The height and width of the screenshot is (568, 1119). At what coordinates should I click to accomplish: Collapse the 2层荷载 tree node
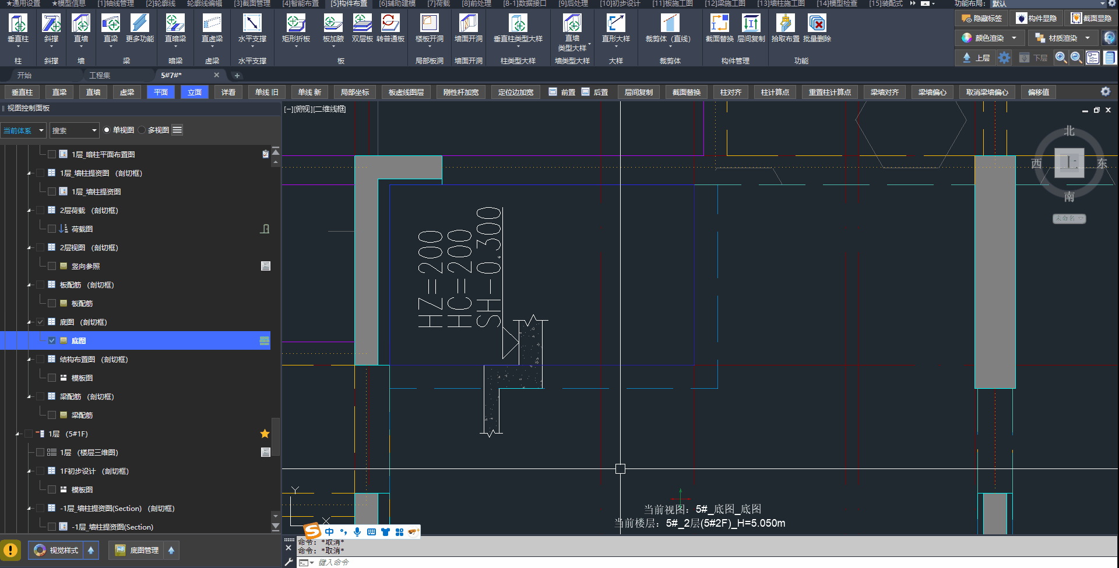(x=29, y=211)
